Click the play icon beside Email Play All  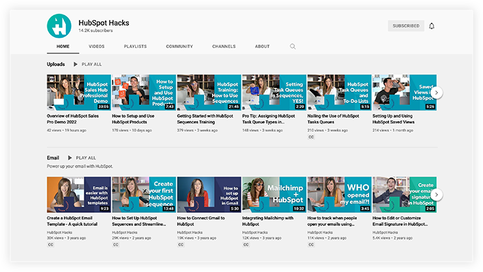pos(70,157)
